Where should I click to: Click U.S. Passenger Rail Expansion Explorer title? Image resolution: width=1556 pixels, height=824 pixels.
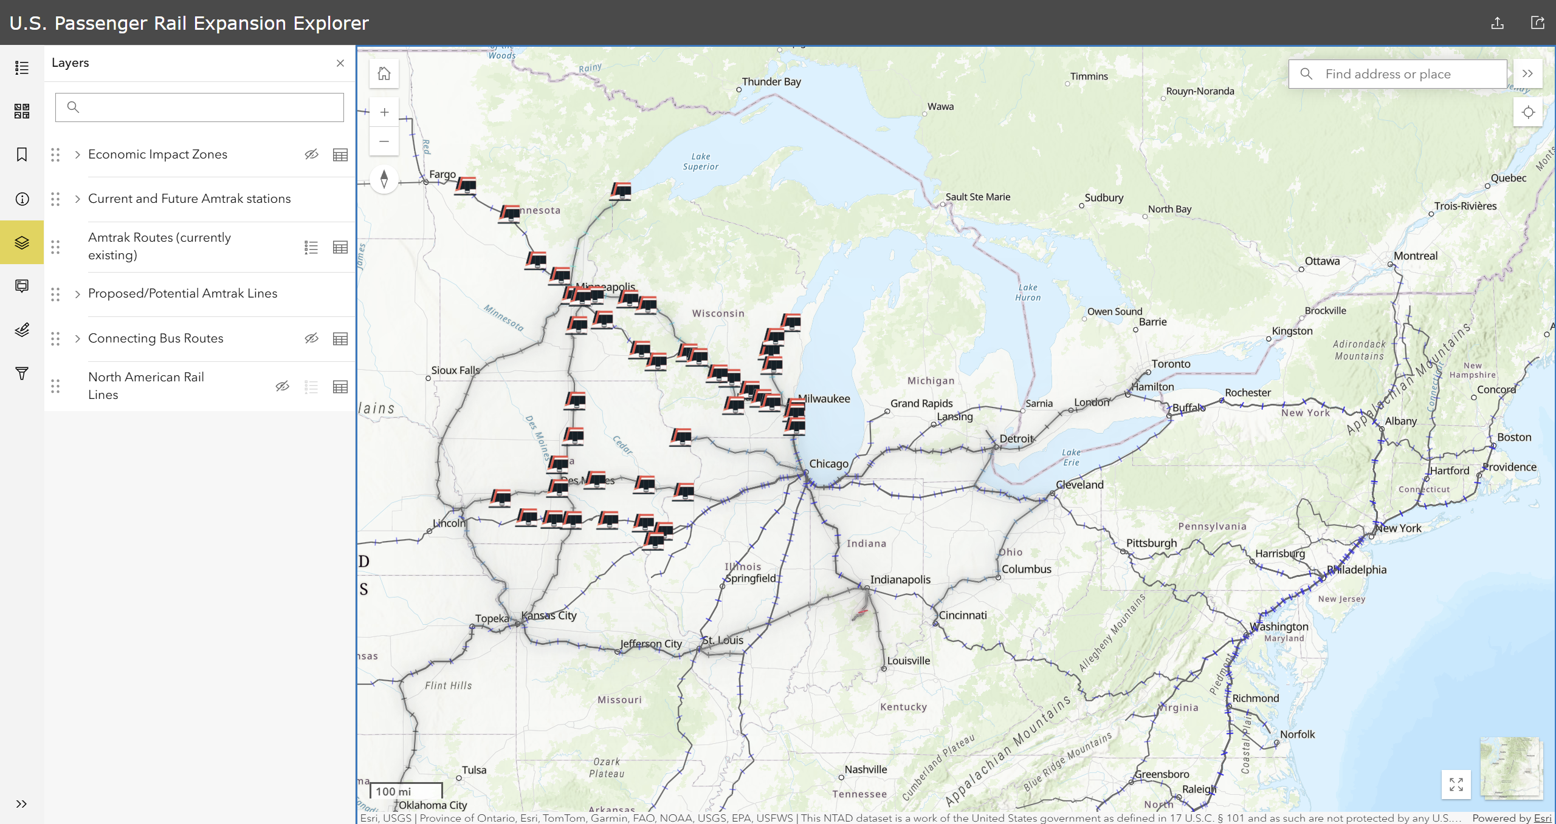[189, 23]
